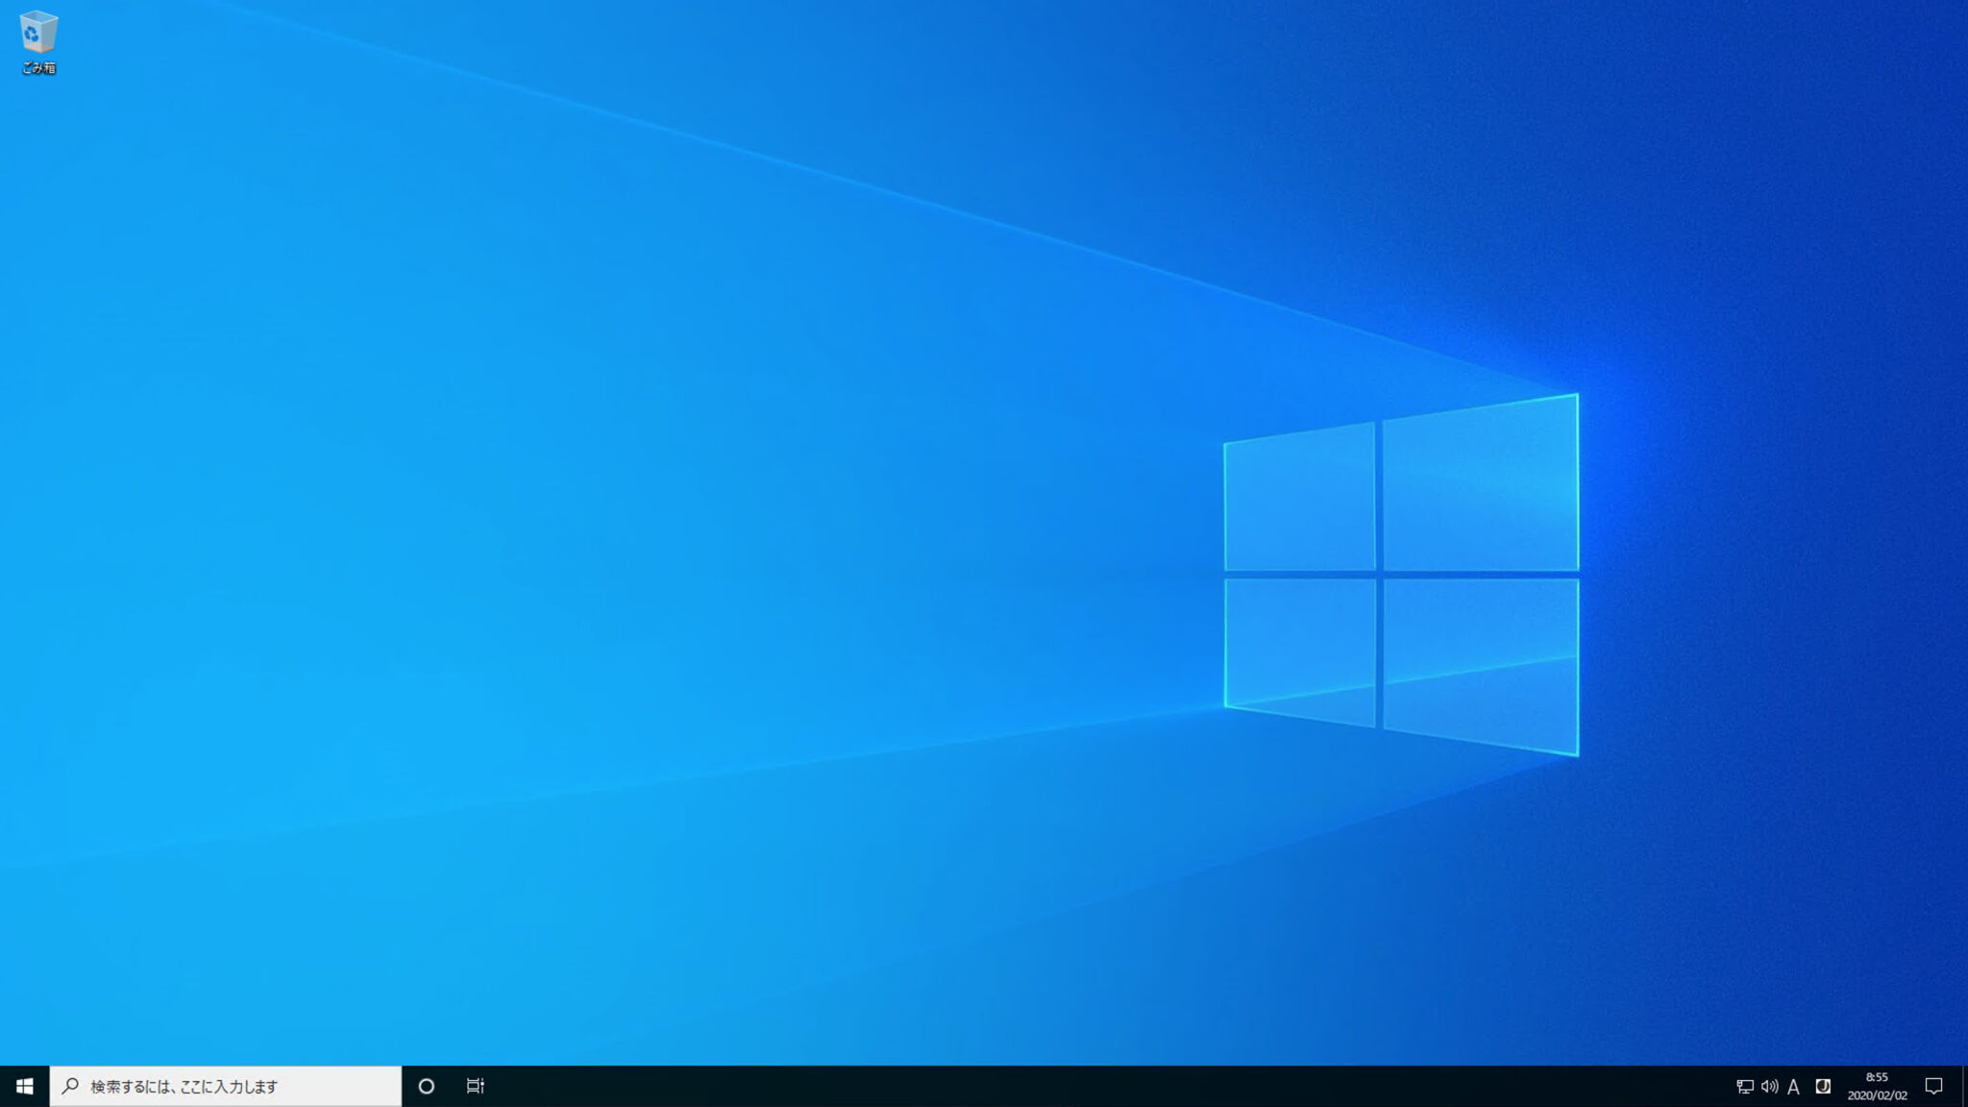Click the Cortana circle icon on the taskbar
This screenshot has width=1968, height=1107.
coord(427,1086)
